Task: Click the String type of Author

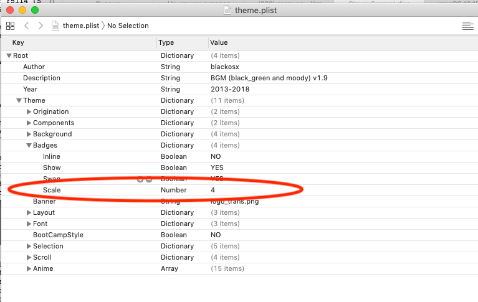Action: [x=170, y=67]
